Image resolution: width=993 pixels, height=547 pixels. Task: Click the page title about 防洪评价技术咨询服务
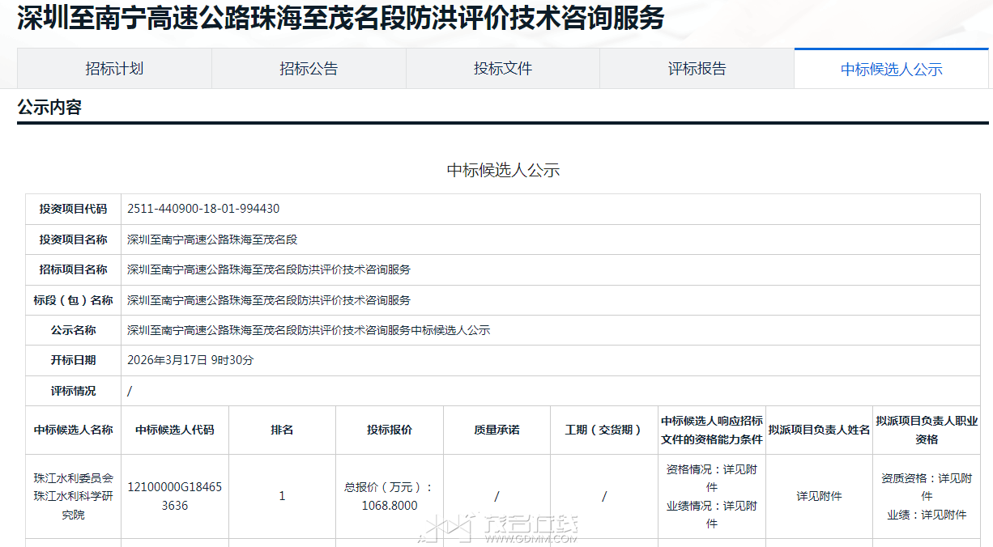tap(340, 18)
